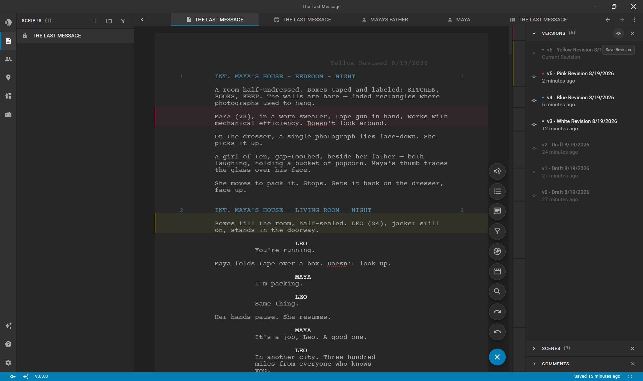Image resolution: width=643 pixels, height=381 pixels.
Task: Click the comments floating button
Action: click(497, 212)
